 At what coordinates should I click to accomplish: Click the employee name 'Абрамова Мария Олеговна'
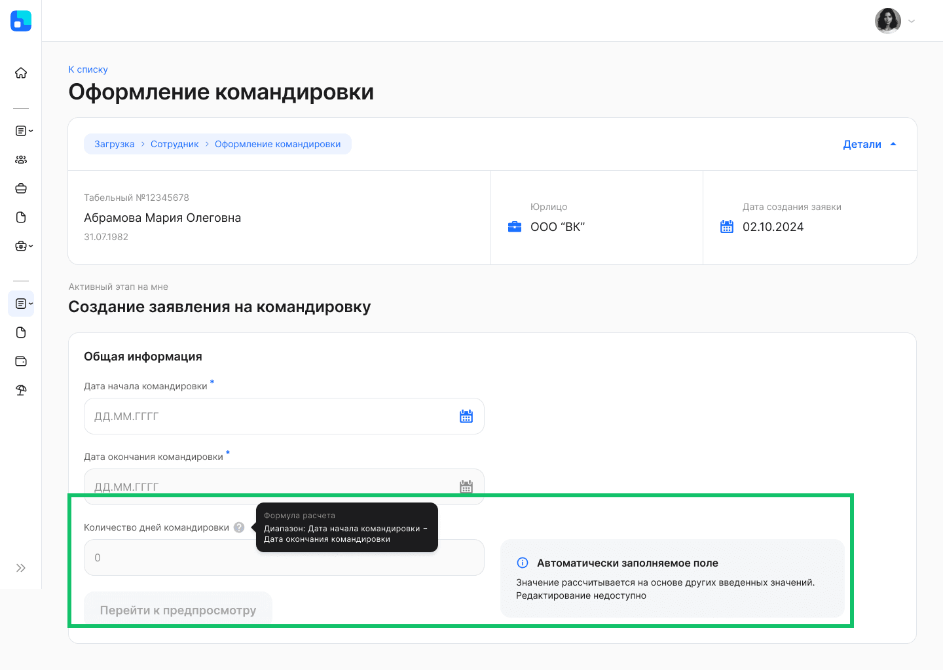click(x=162, y=218)
